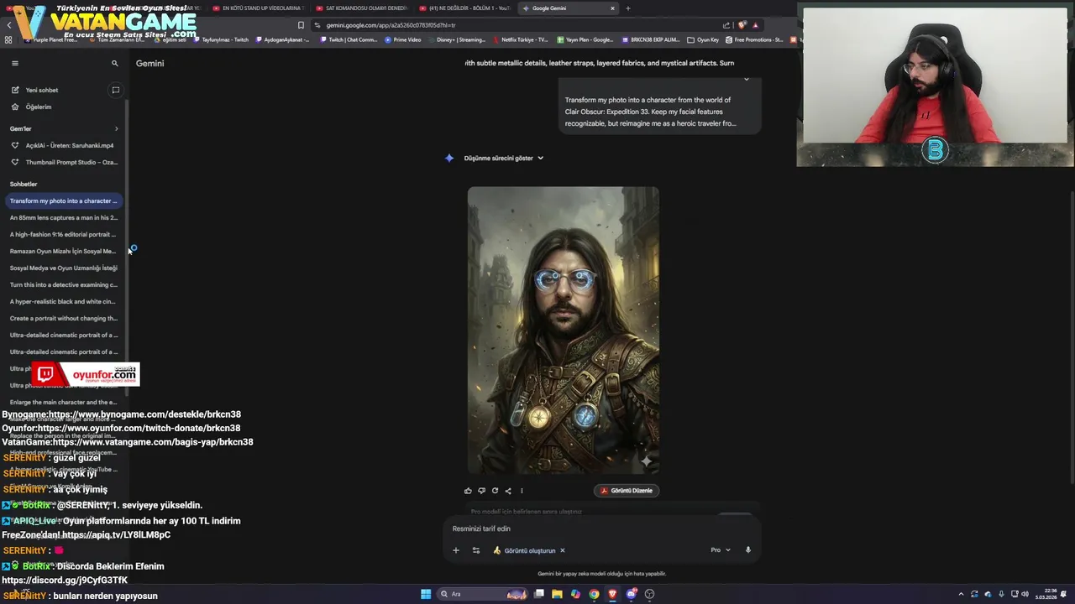Click the taskbar volume speaker icon
The width and height of the screenshot is (1075, 604).
click(1025, 594)
